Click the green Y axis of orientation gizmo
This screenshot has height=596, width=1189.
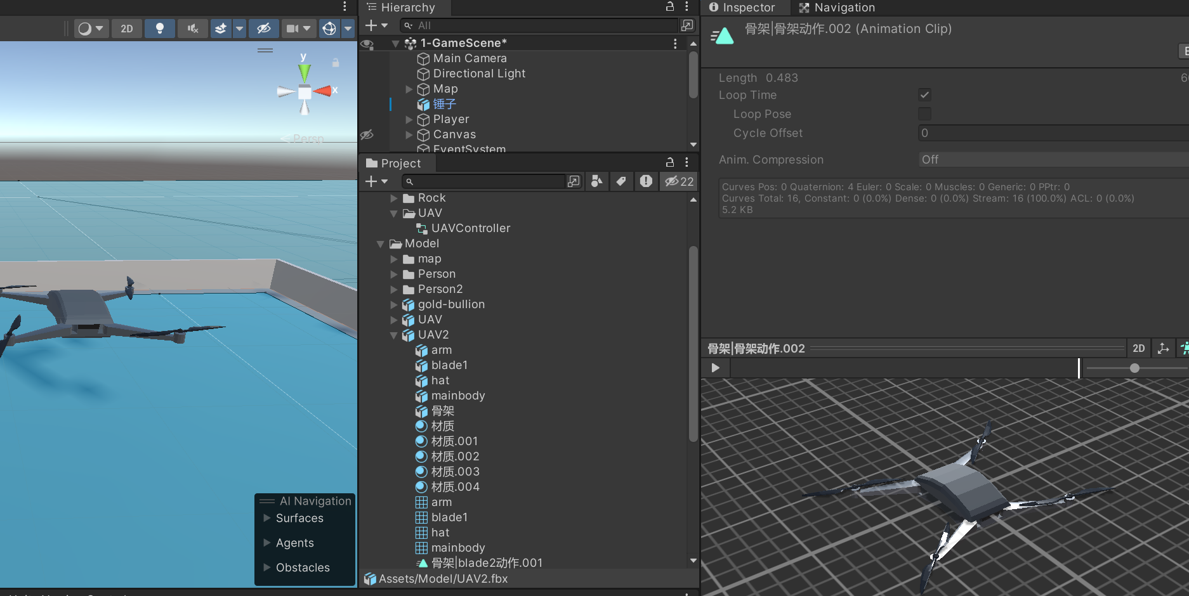[305, 72]
